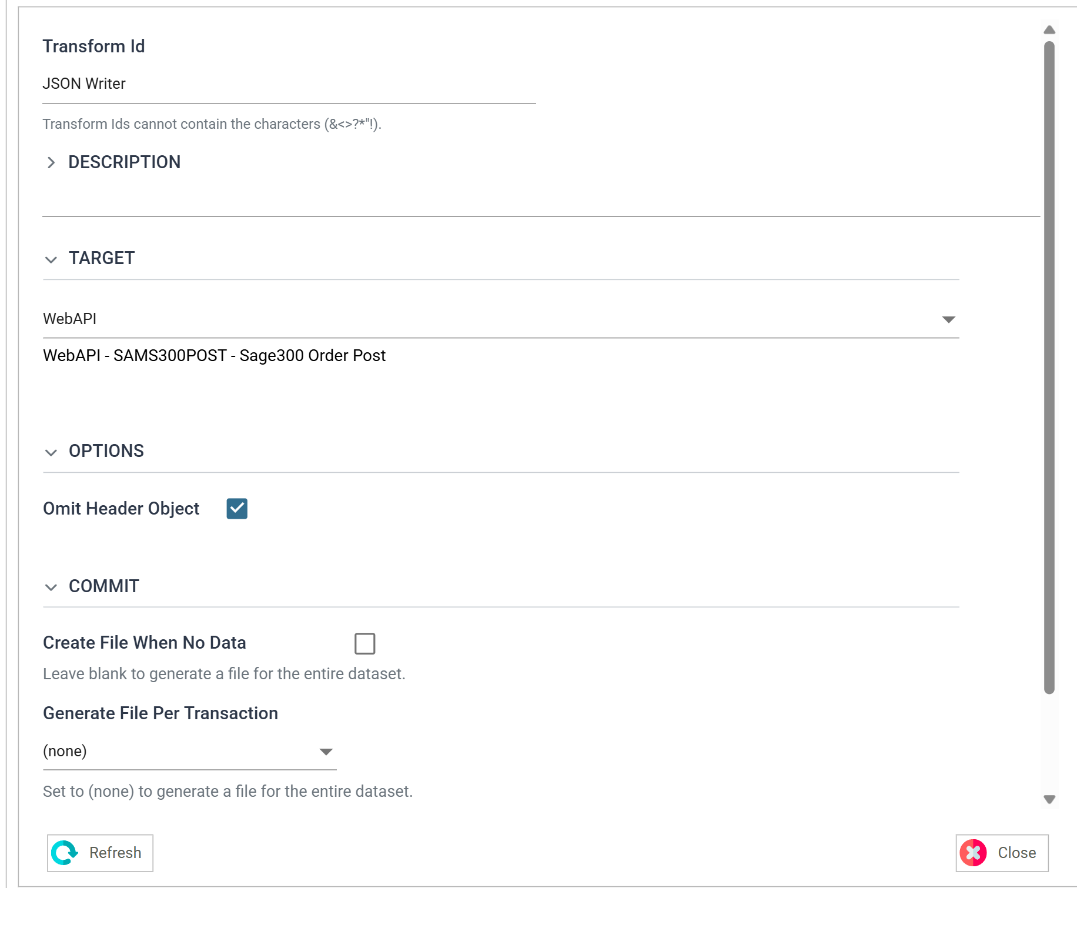Click the Generate File Per Transaction label
This screenshot has width=1077, height=948.
tap(160, 713)
